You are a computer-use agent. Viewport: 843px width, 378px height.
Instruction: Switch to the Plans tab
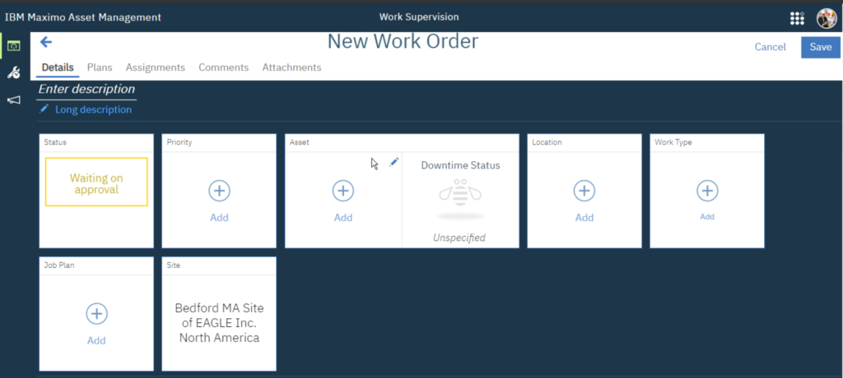pos(100,67)
